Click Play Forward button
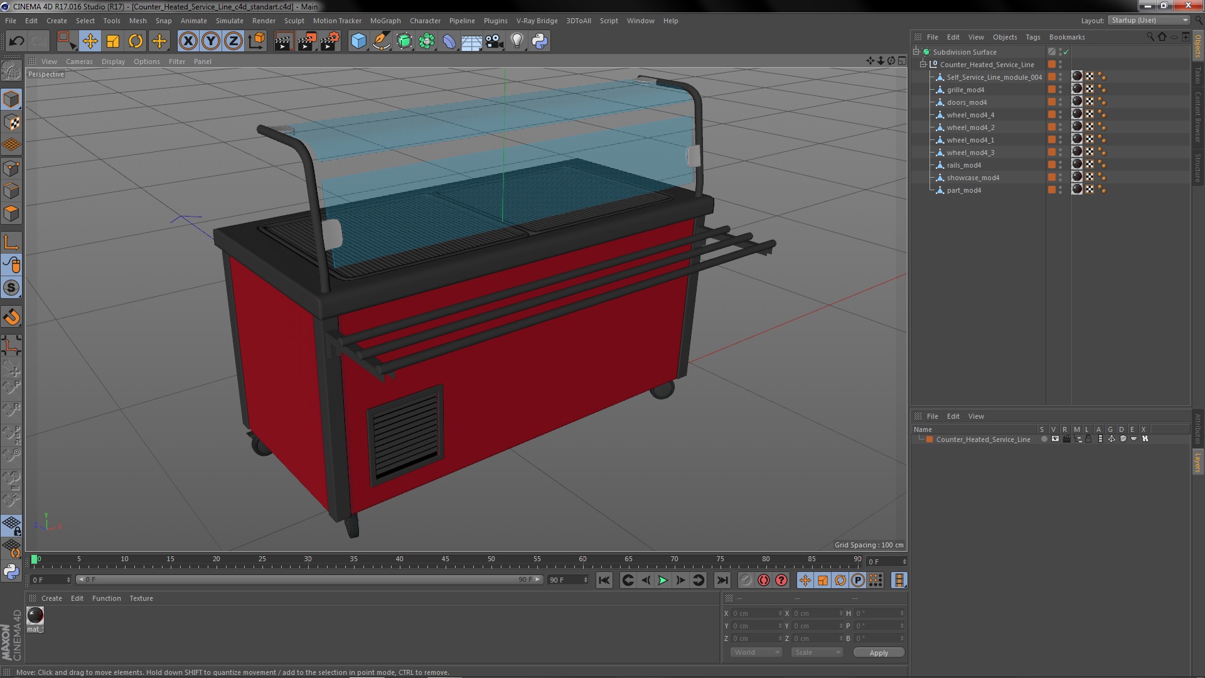 pos(663,581)
